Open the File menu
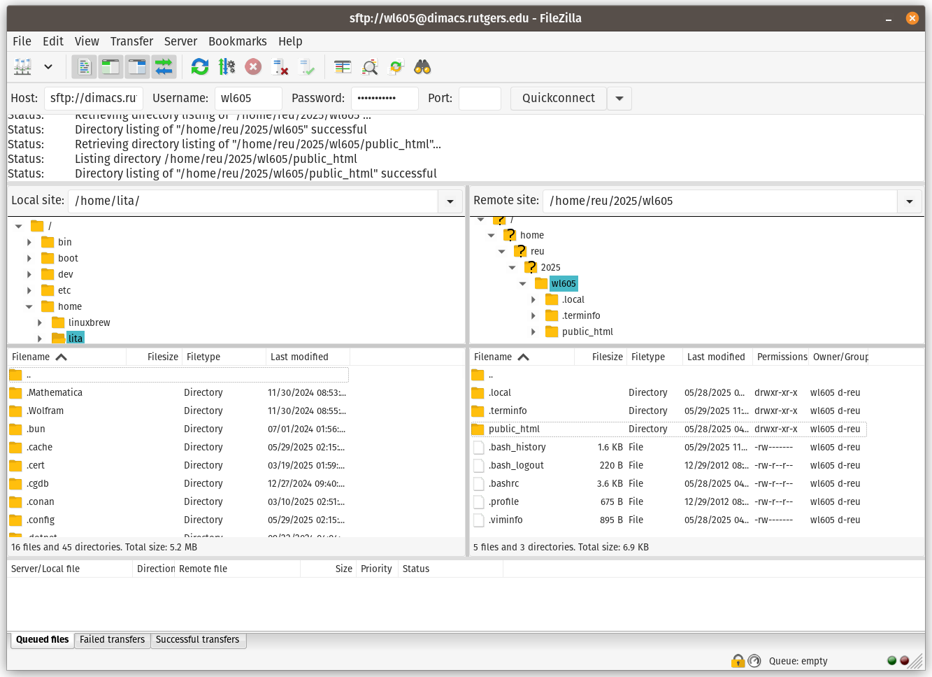 pyautogui.click(x=22, y=41)
